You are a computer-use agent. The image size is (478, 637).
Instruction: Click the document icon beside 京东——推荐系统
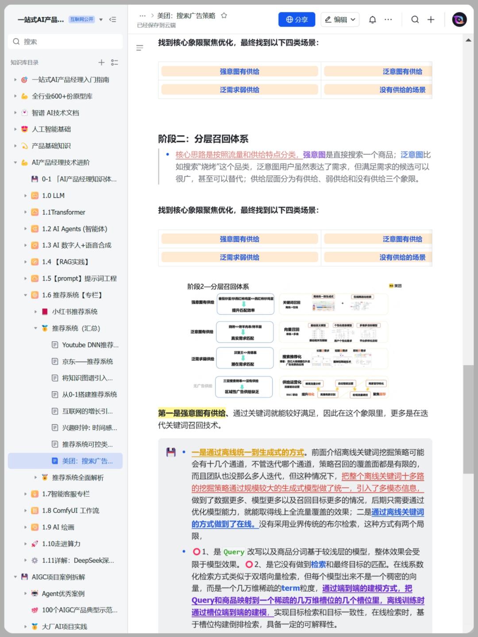tap(55, 362)
